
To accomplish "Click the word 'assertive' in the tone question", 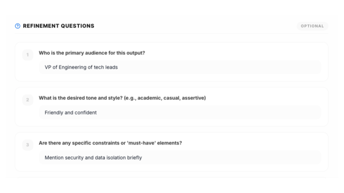I will point(193,98).
